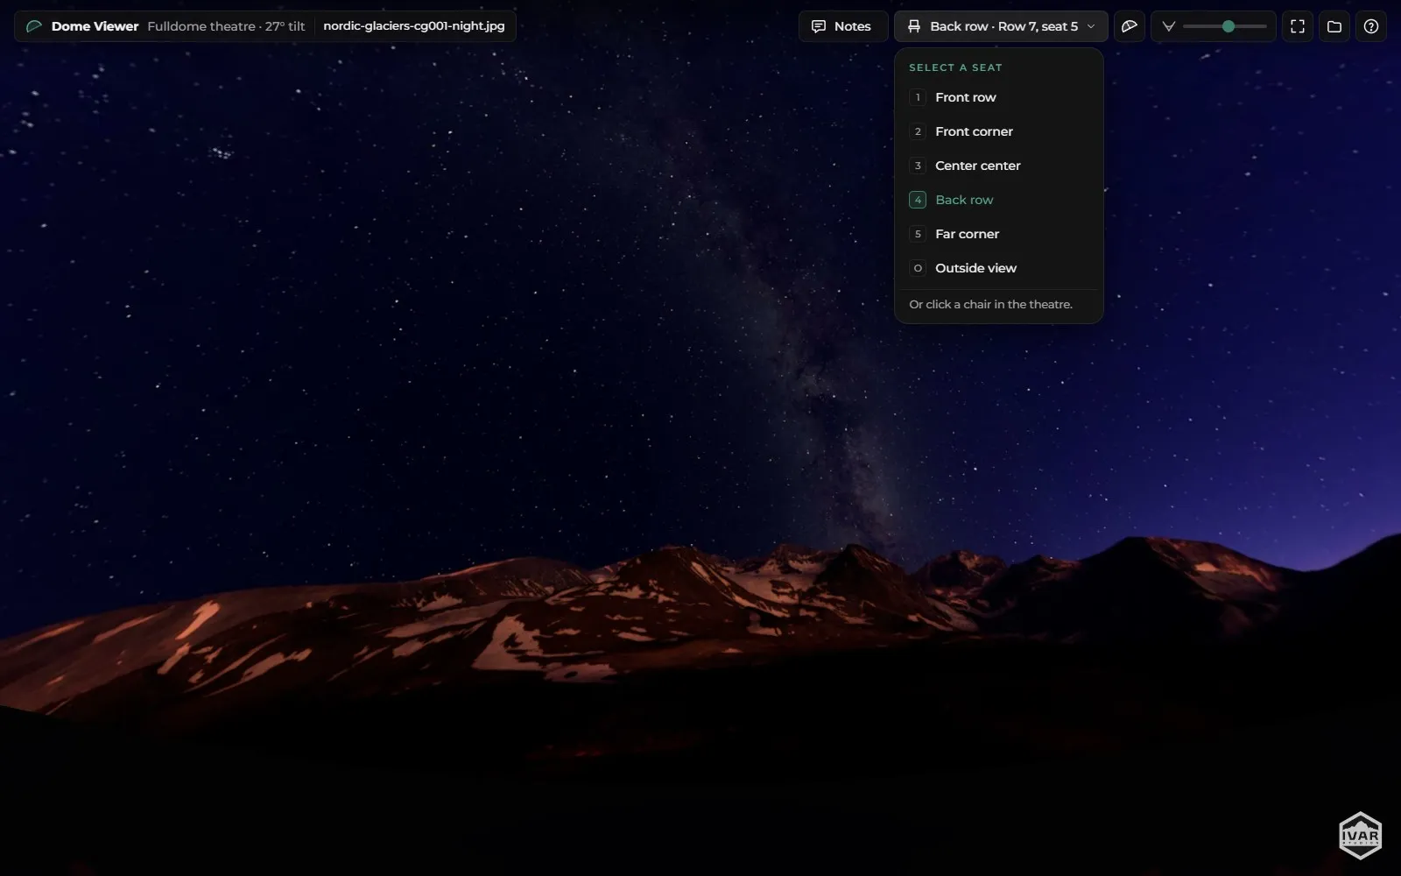Open the Notes panel
Viewport: 1401px width, 876px height.
coord(842,26)
